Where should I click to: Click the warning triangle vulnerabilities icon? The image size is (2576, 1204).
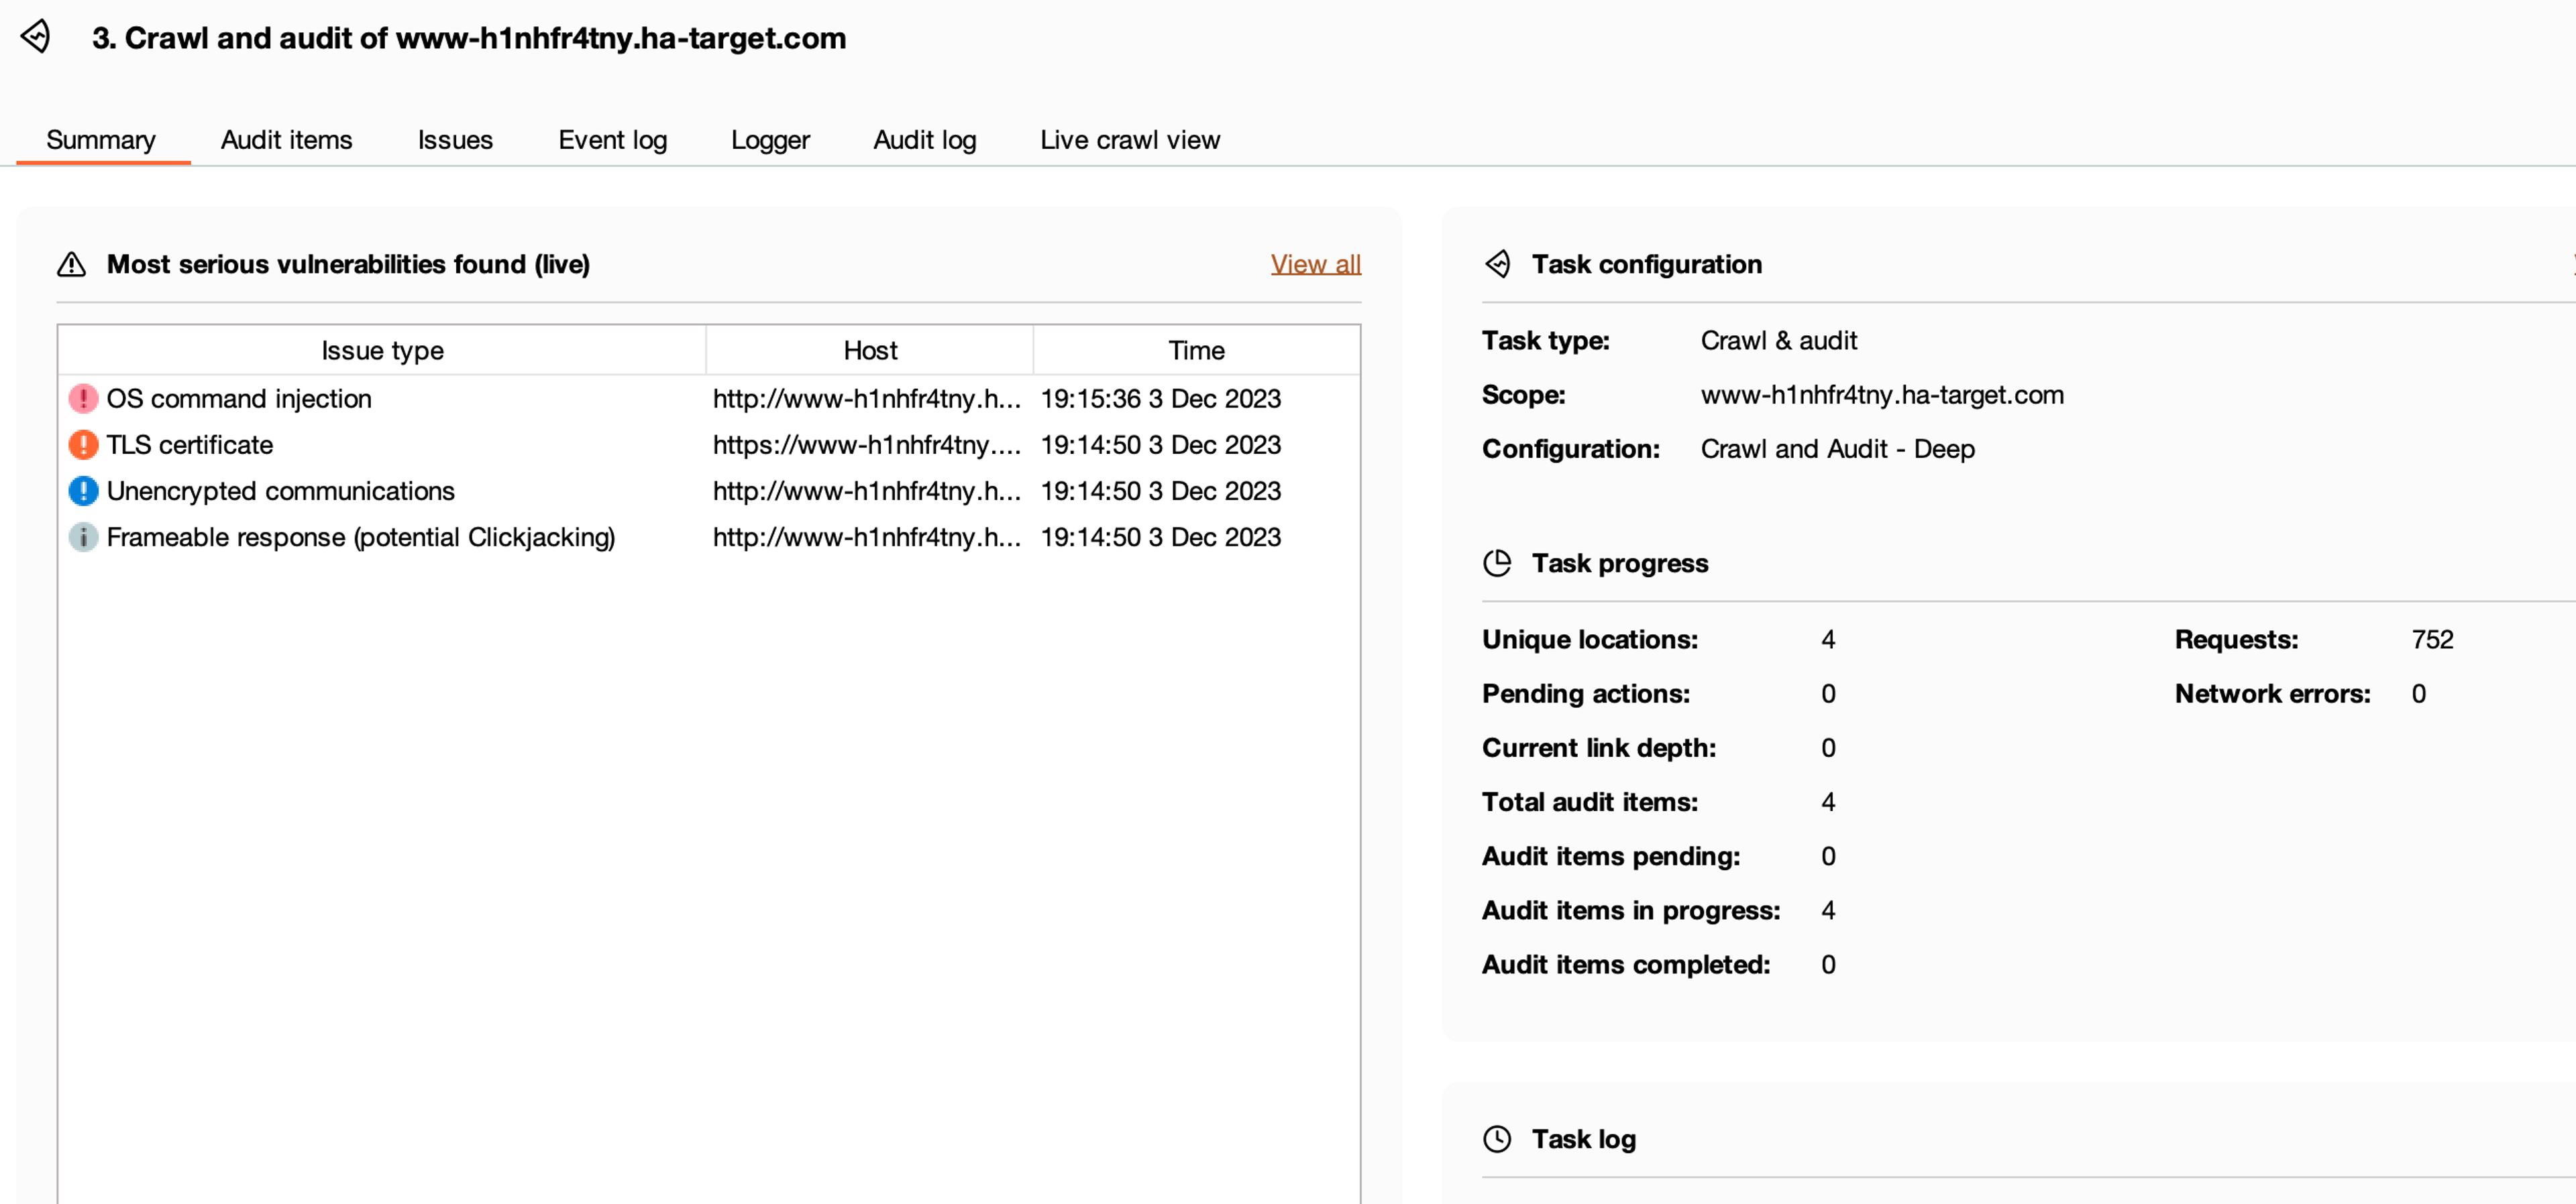click(71, 265)
